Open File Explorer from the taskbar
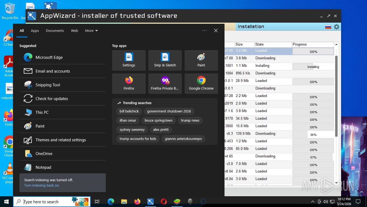This screenshot has height=207, width=367. 124,201
